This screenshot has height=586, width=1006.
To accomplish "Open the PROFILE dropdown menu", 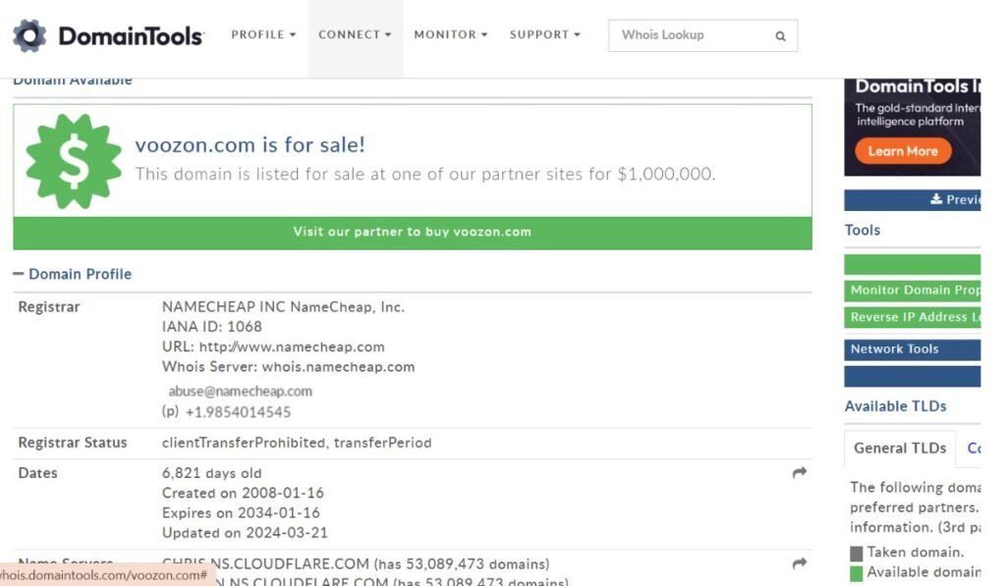I will 263,34.
